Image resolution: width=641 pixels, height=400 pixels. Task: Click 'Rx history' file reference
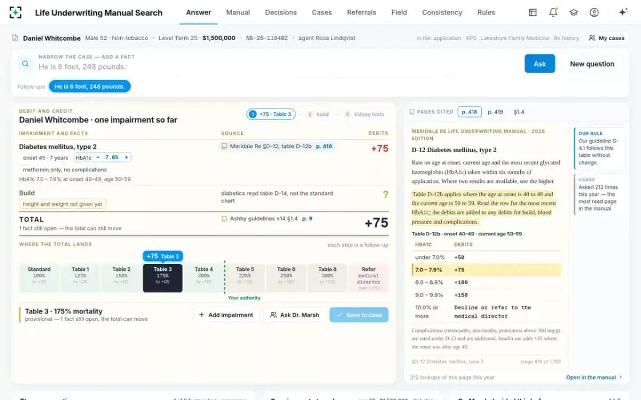pyautogui.click(x=567, y=38)
